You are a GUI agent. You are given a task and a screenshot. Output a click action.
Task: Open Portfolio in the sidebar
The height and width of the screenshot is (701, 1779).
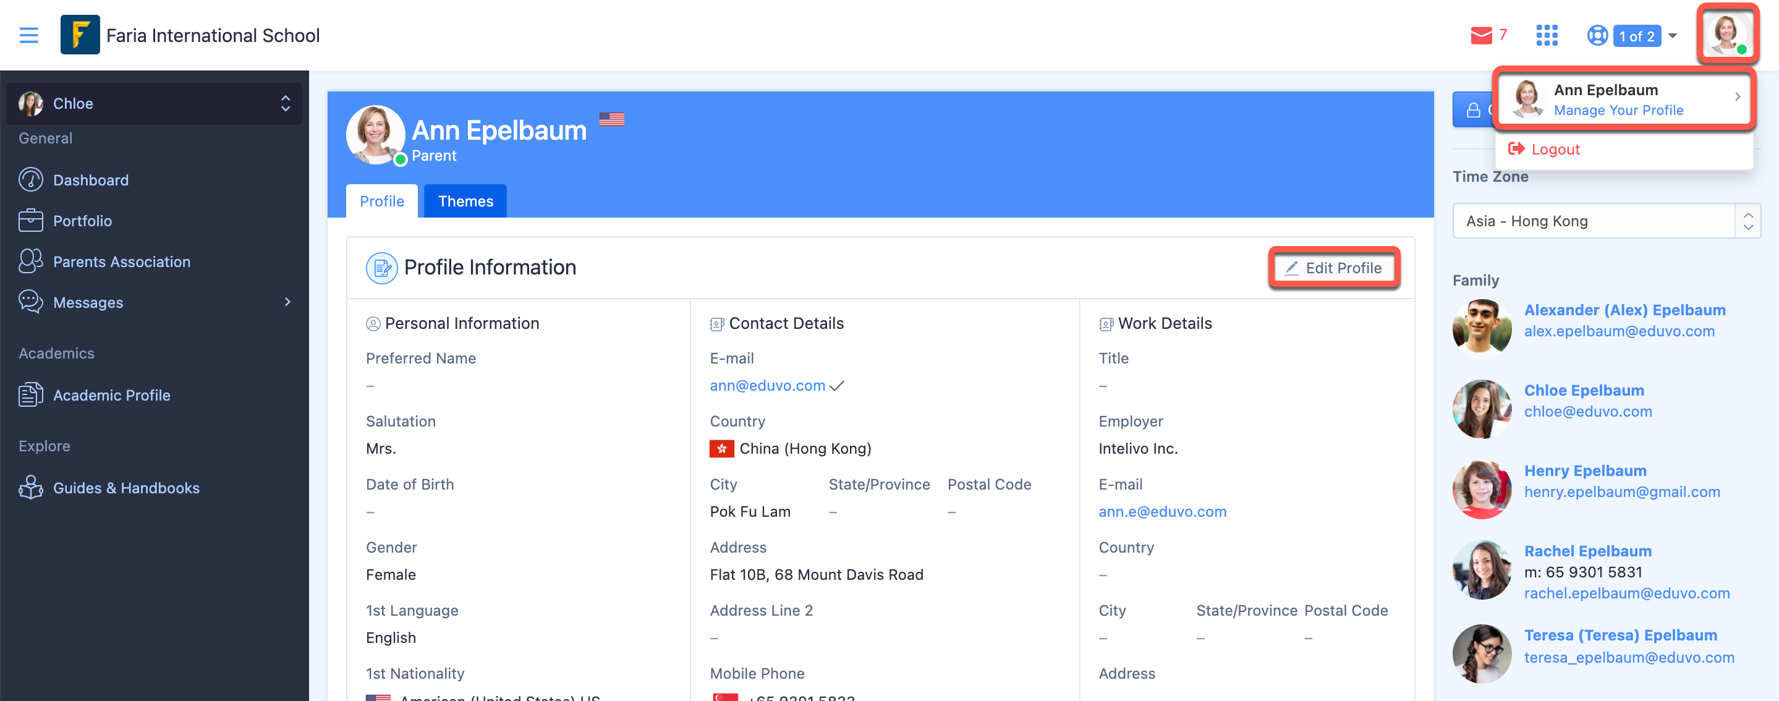coord(82,221)
